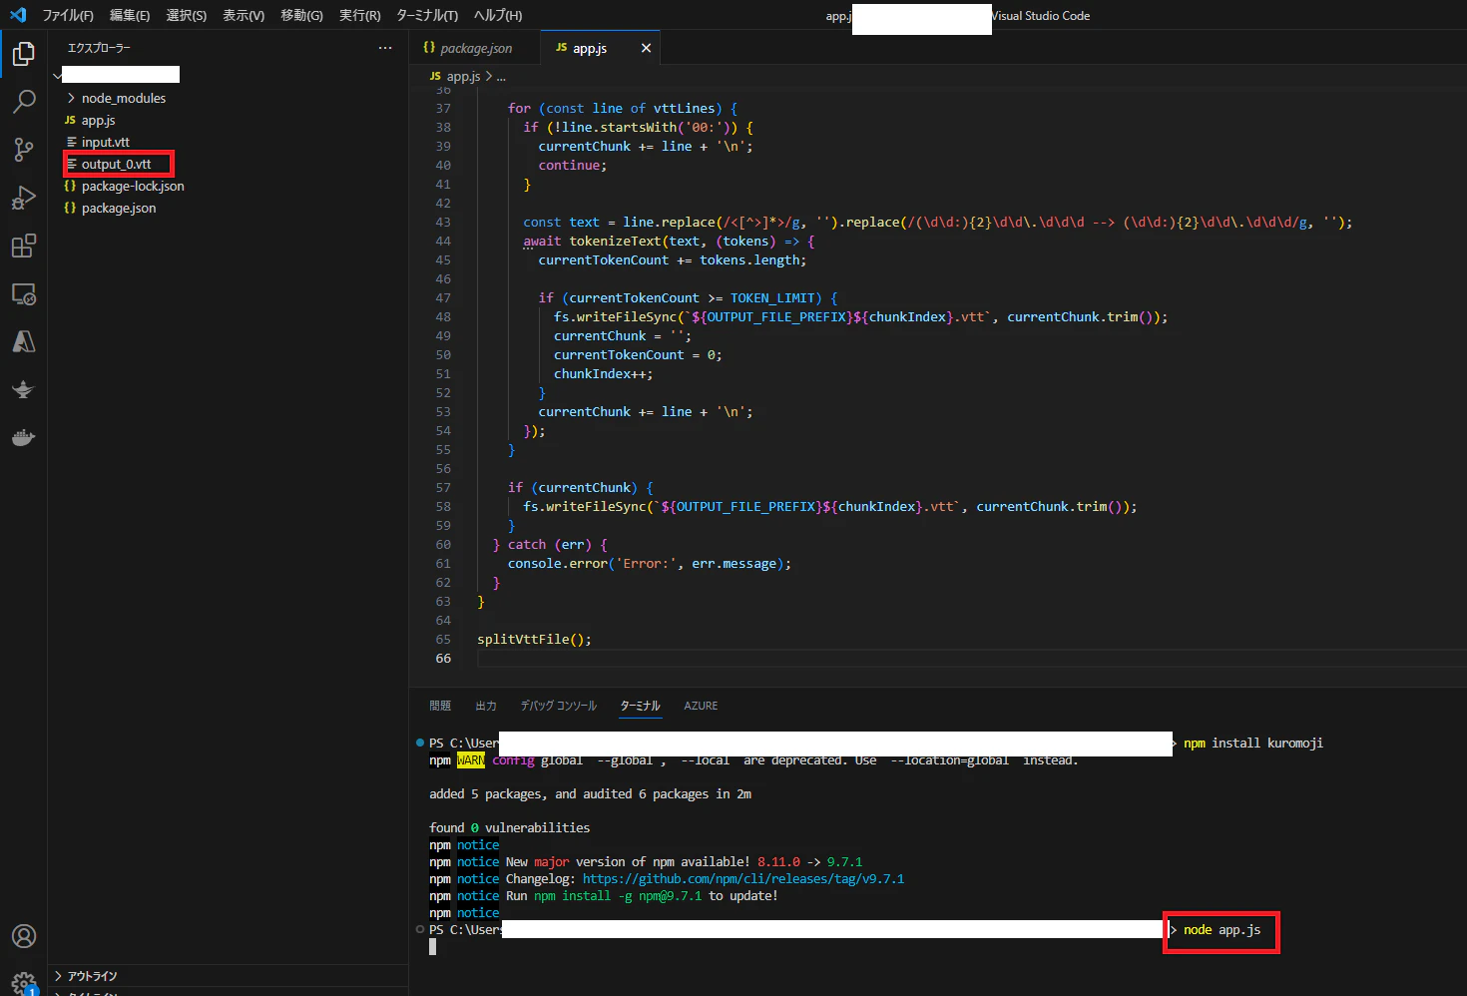1467x996 pixels.
Task: Switch to the デバッグ コンソール panel tab
Action: (x=558, y=706)
